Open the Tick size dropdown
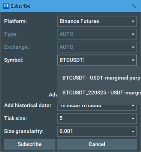Screen dimensions: 141x152 click(97, 118)
